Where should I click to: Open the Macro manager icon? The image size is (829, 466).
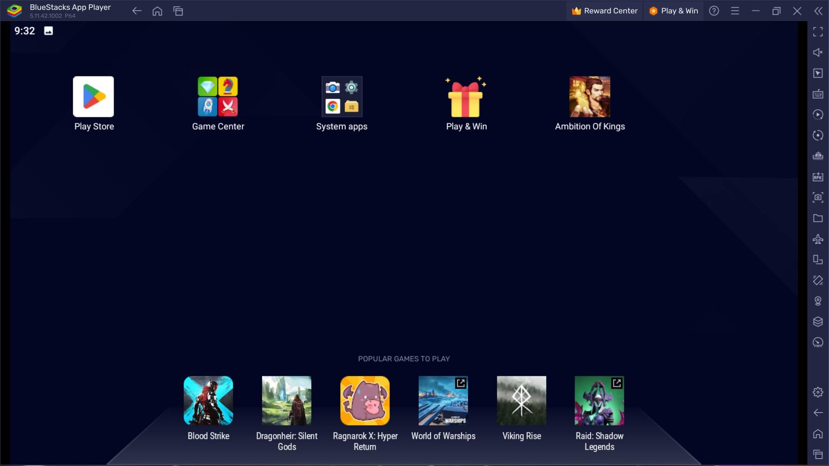(818, 156)
